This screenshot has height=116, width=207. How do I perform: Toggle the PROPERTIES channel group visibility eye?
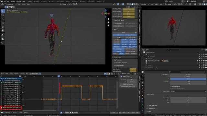[5, 82]
